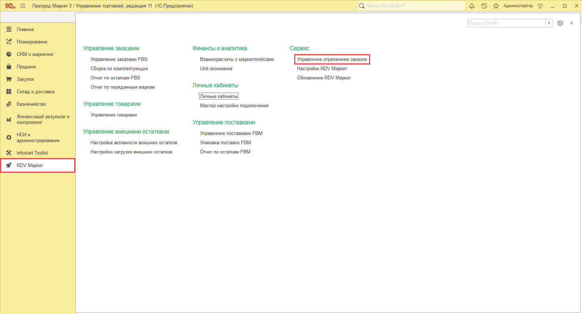Open the Продажи section

point(38,67)
